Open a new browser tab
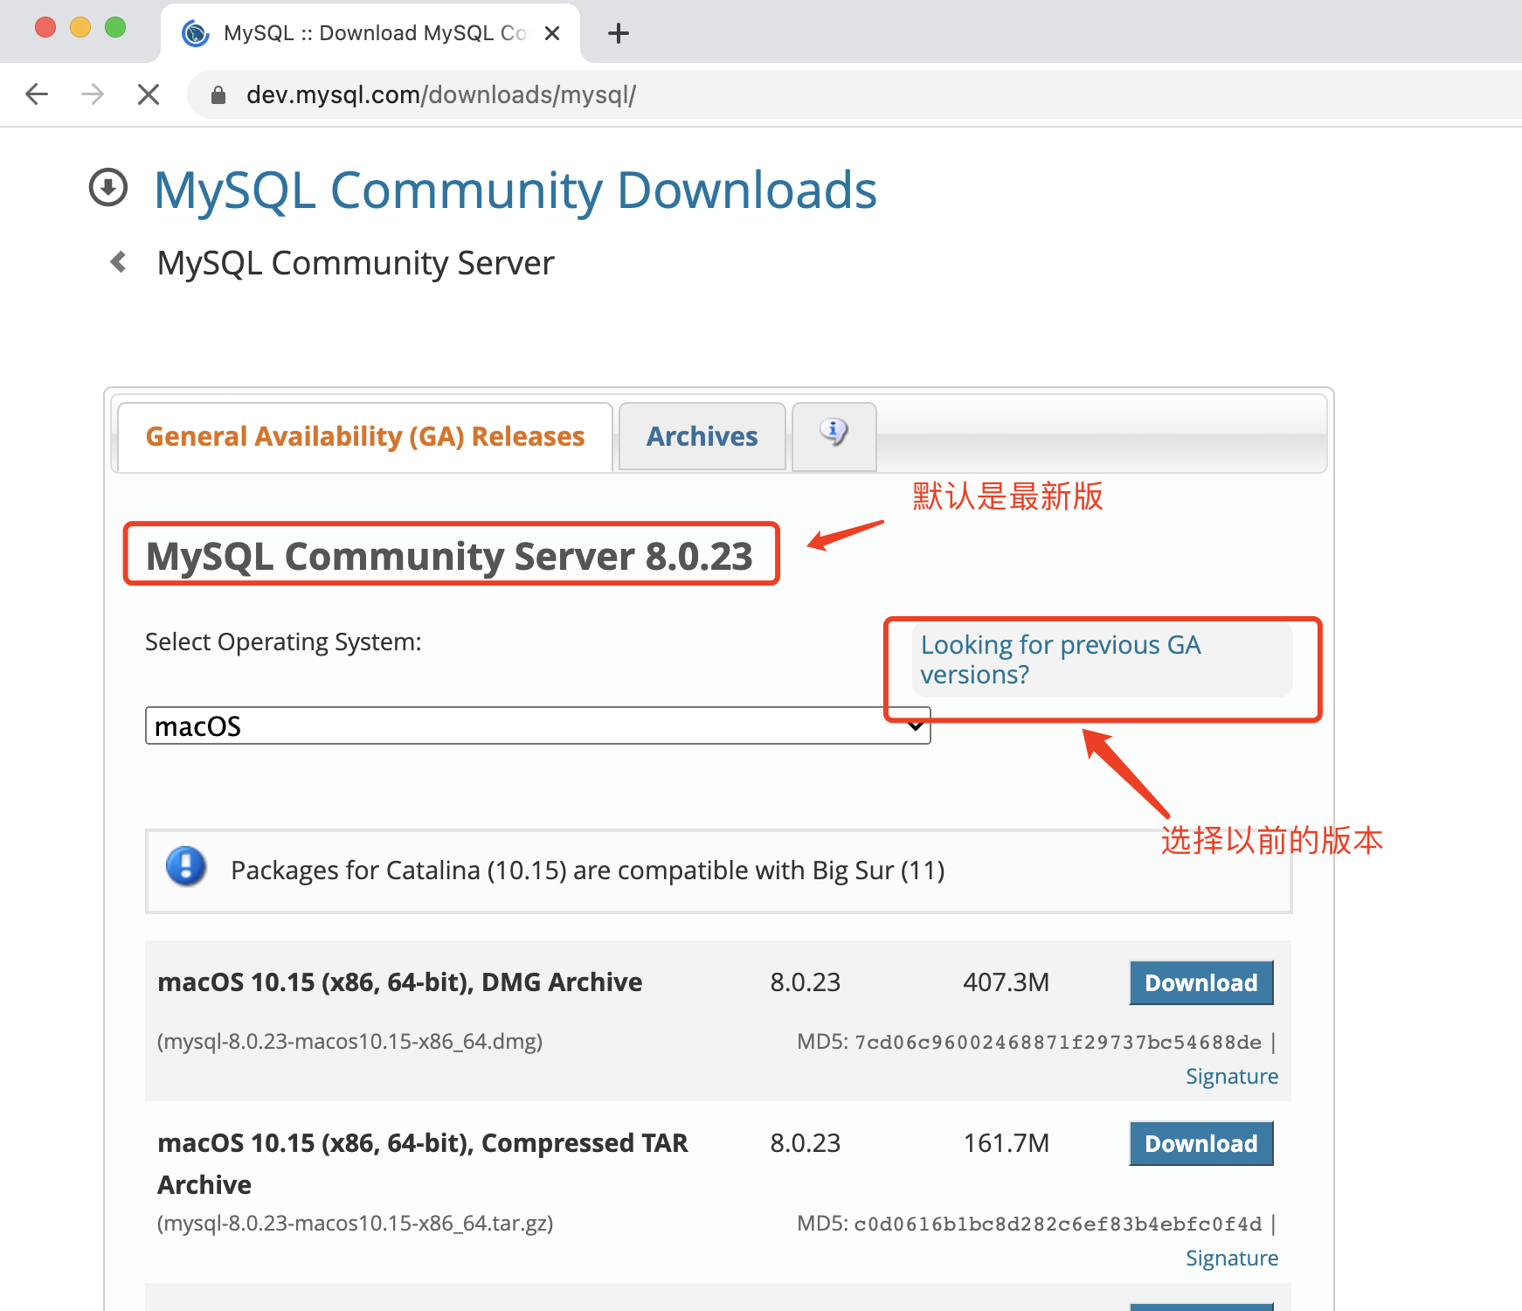Screen dimensions: 1522x1311 pyautogui.click(x=619, y=33)
